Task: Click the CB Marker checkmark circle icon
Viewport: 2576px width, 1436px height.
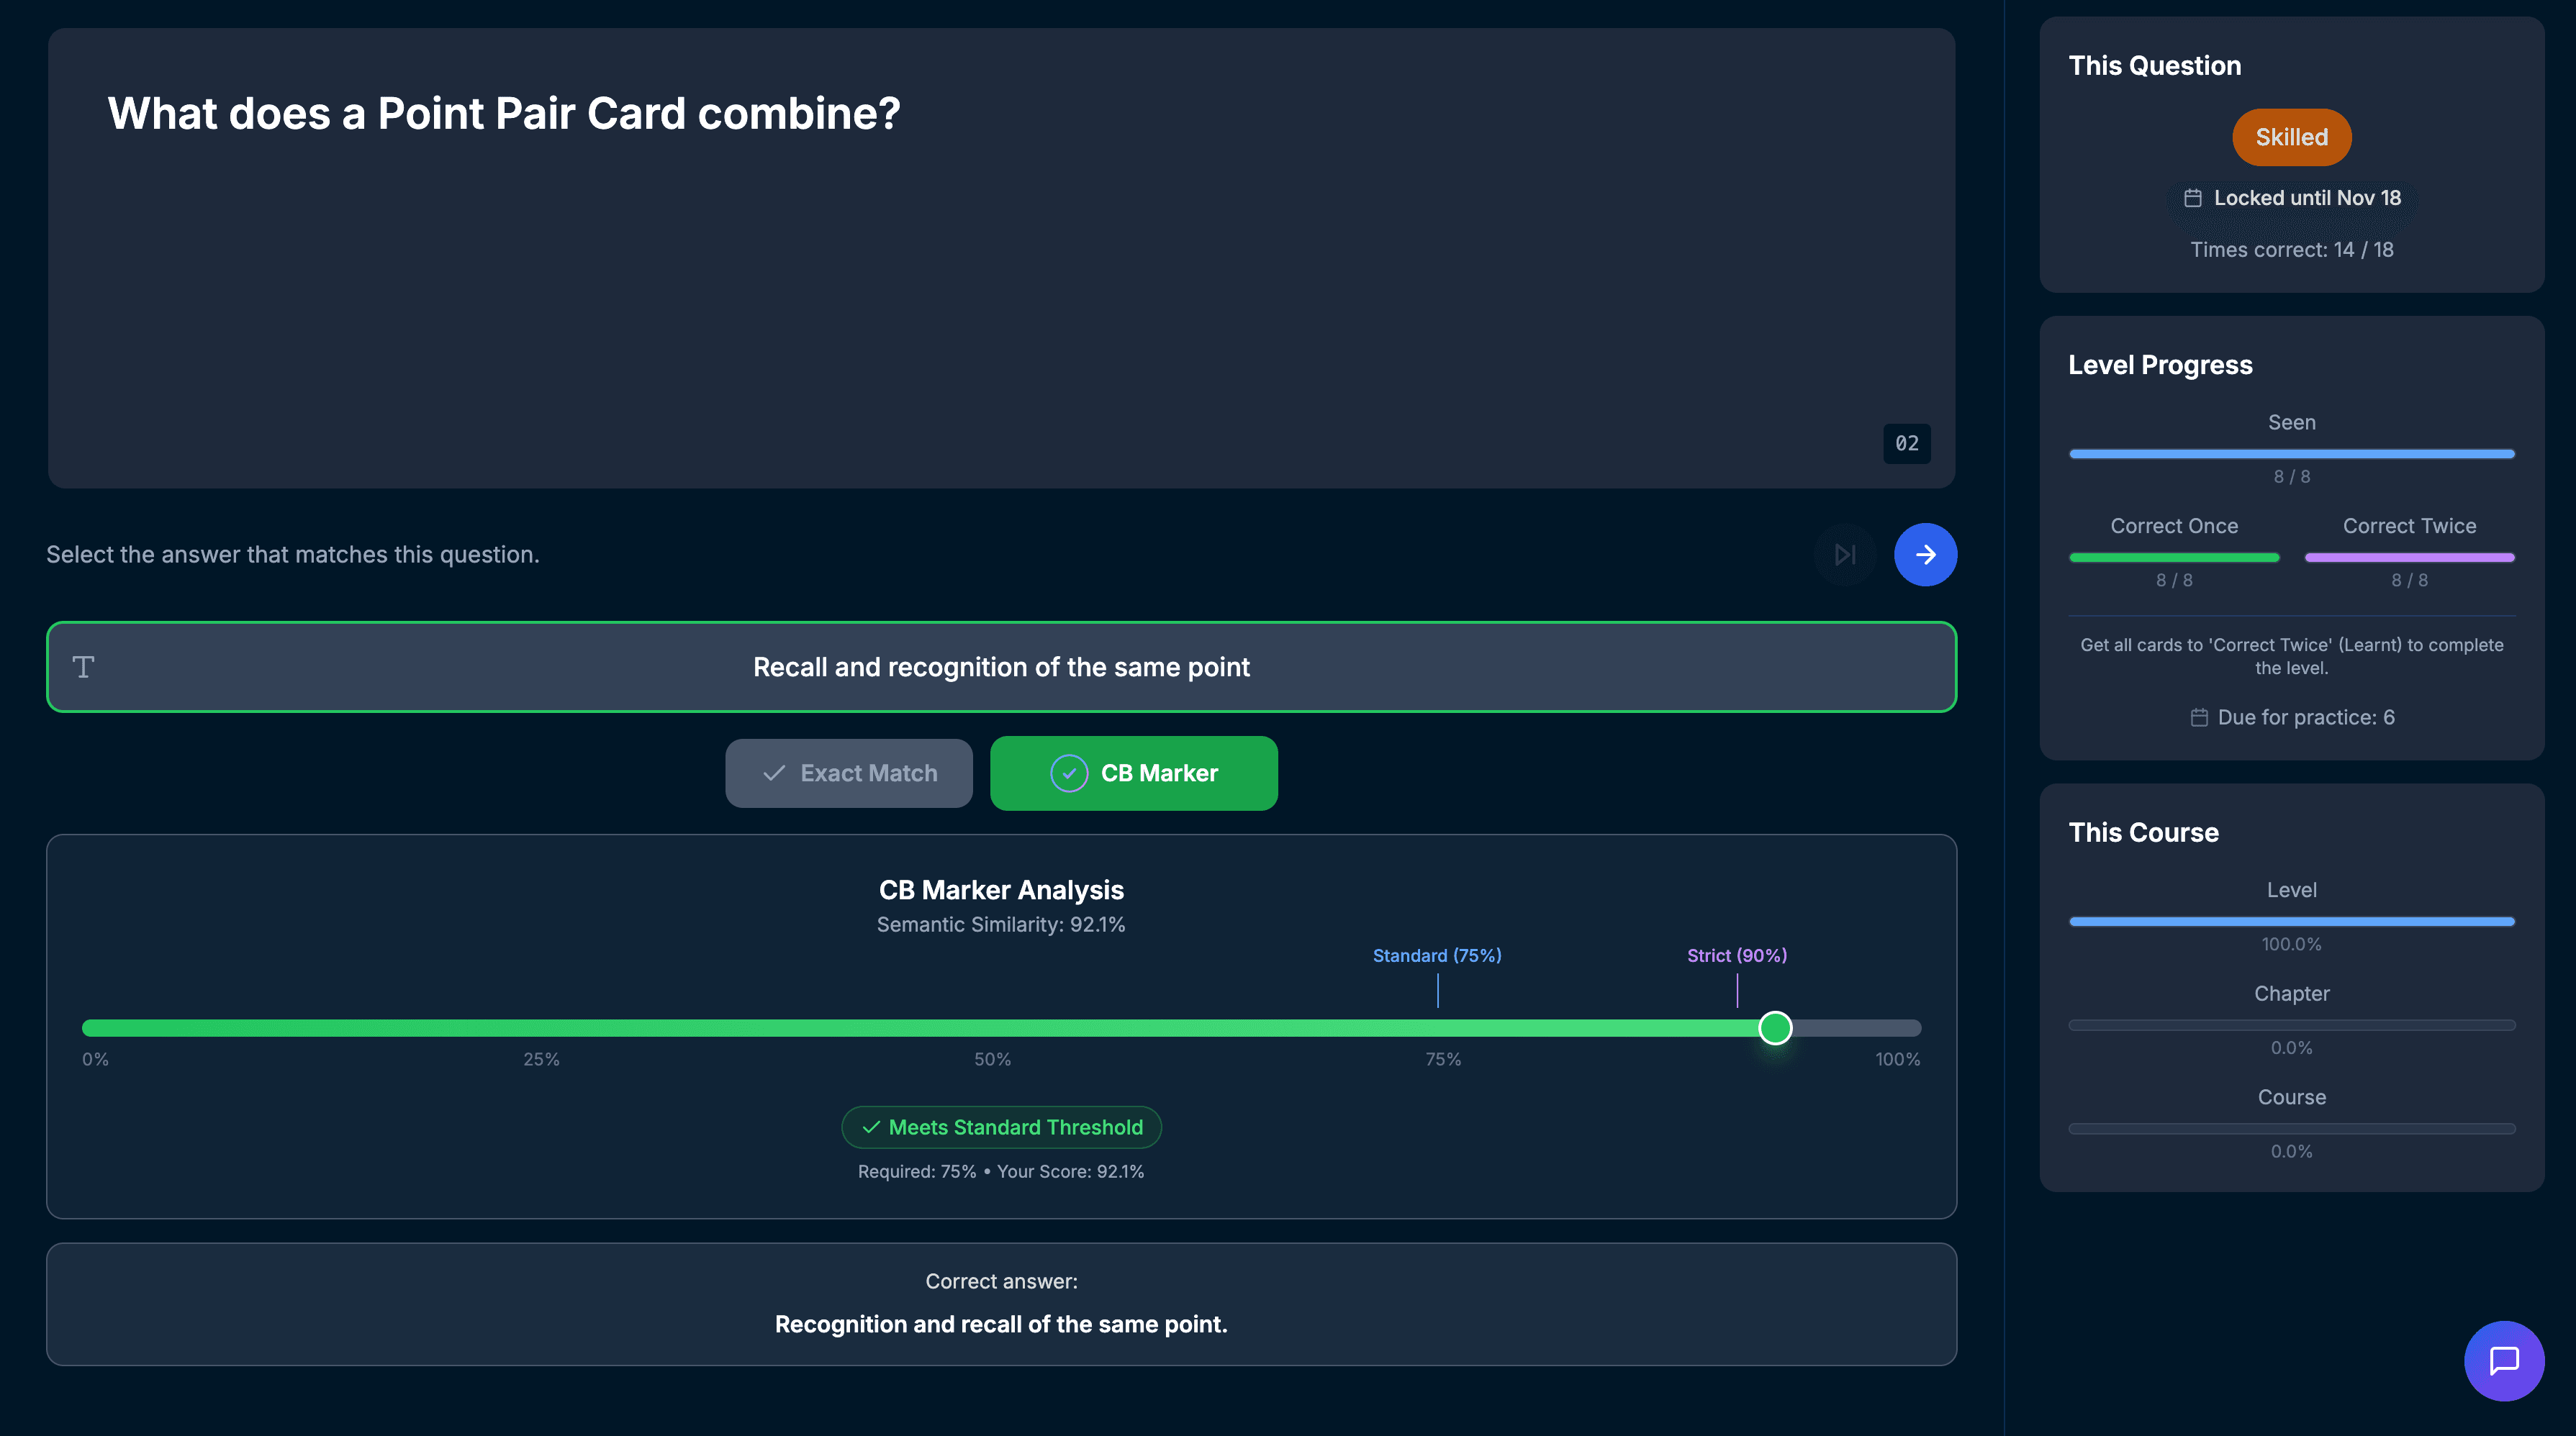Action: (1068, 773)
